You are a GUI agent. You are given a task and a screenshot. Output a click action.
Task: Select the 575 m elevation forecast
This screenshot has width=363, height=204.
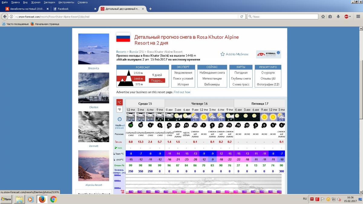point(139,84)
